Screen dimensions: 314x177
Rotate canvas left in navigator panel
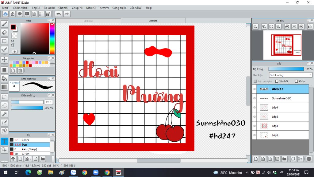coord(287,26)
